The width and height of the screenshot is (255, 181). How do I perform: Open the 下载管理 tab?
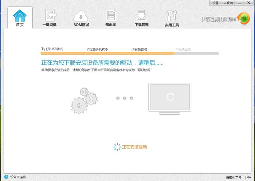click(141, 18)
